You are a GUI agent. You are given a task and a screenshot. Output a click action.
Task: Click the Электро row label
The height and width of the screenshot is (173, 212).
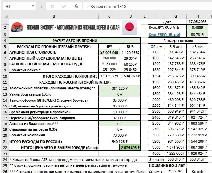156,160
